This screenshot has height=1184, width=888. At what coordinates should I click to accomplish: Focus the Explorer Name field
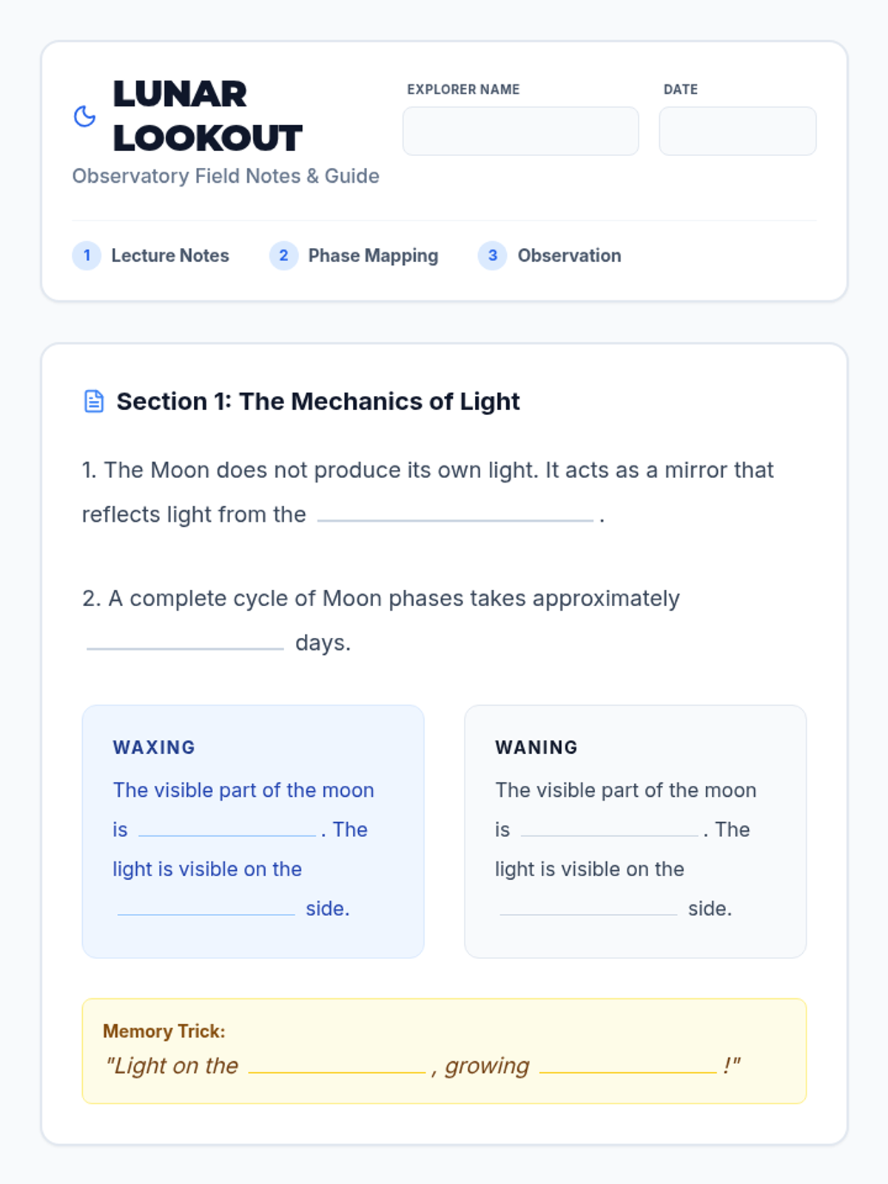pyautogui.click(x=520, y=131)
